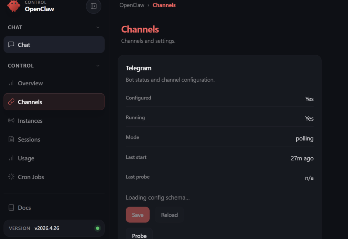
Task: Collapse the sidebar with the panel toggle icon
Action: tap(94, 6)
